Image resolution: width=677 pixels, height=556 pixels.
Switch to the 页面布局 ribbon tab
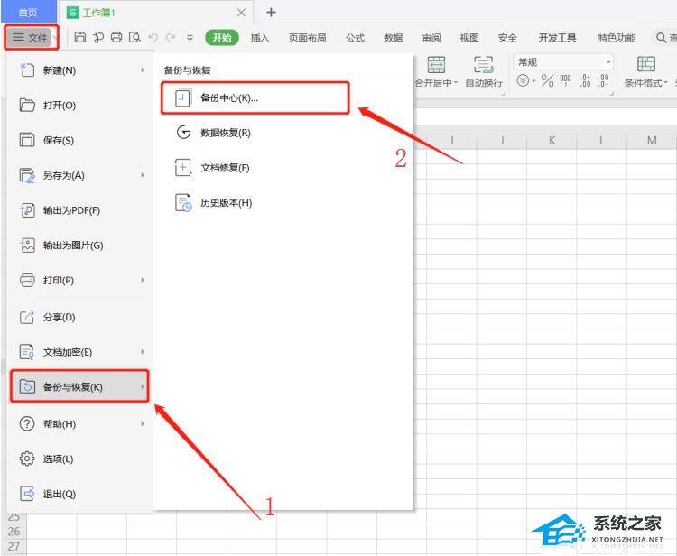point(308,38)
